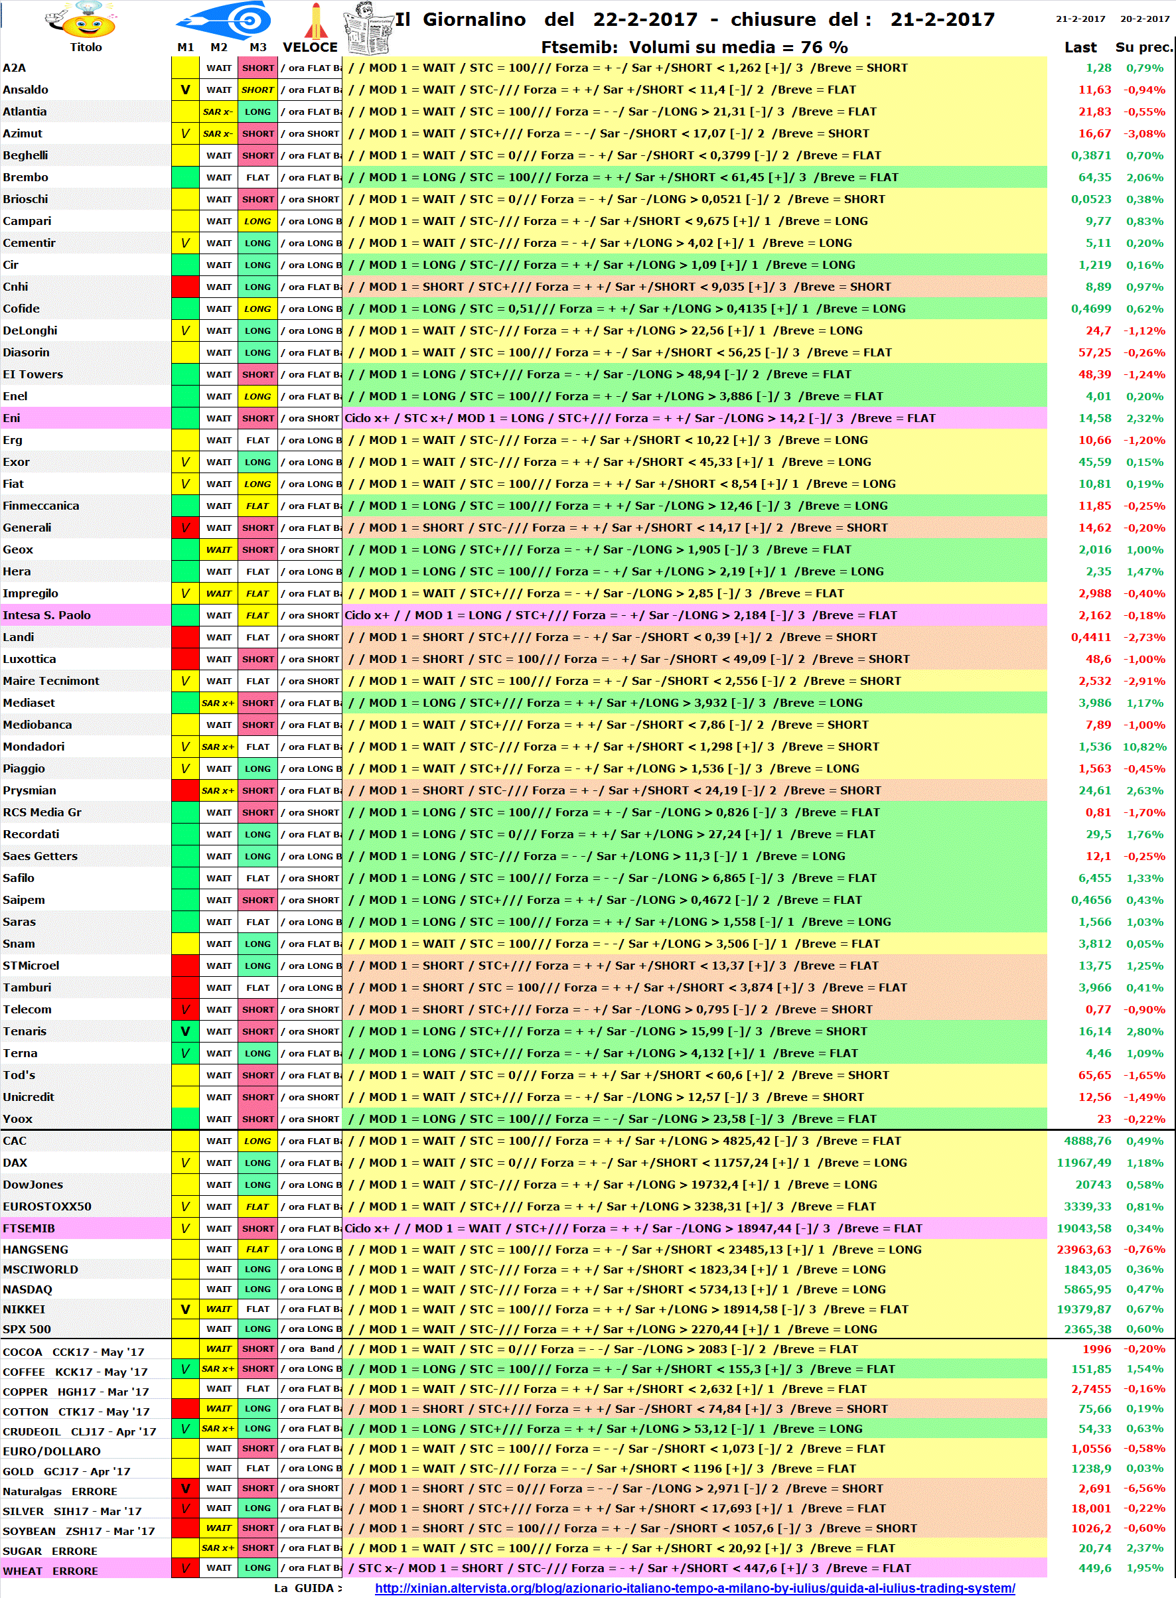Click the WAIT M2 cell in NIKKEI row
Viewport: 1176px width, 1598px height.
click(x=218, y=1309)
